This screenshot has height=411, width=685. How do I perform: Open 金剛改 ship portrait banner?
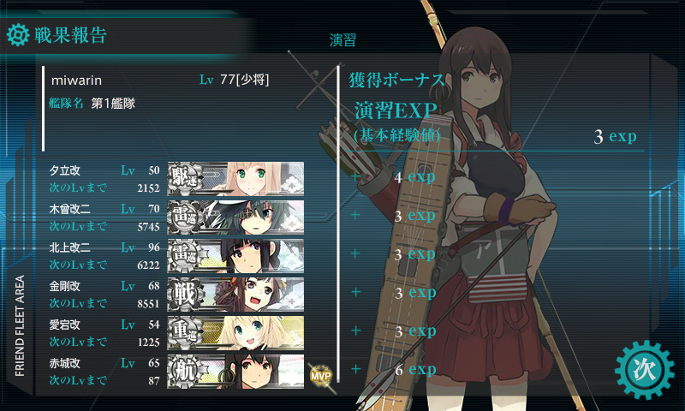[x=236, y=294]
